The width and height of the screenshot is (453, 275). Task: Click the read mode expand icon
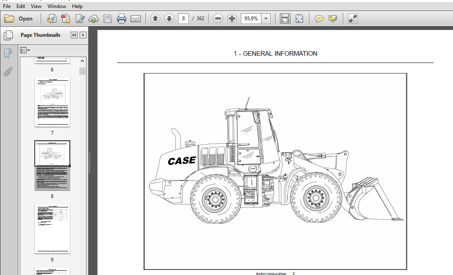(x=353, y=19)
